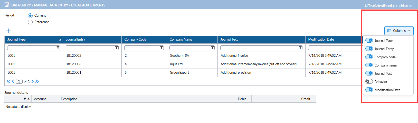Collapse the Columns dropdown
The height and width of the screenshot is (123, 418).
tap(399, 31)
